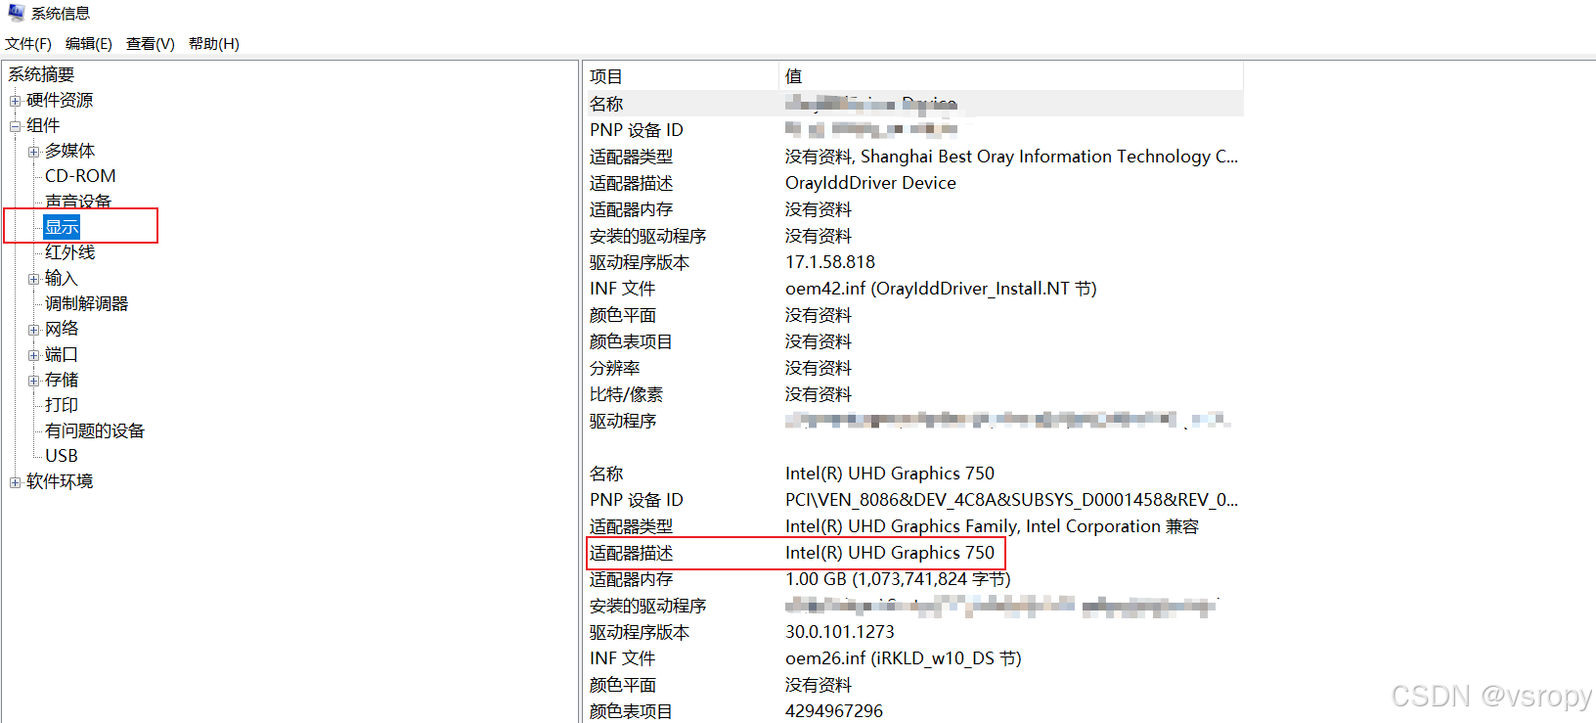Click adapter memory 1.00 GB value
This screenshot has height=723, width=1596.
[x=898, y=579]
